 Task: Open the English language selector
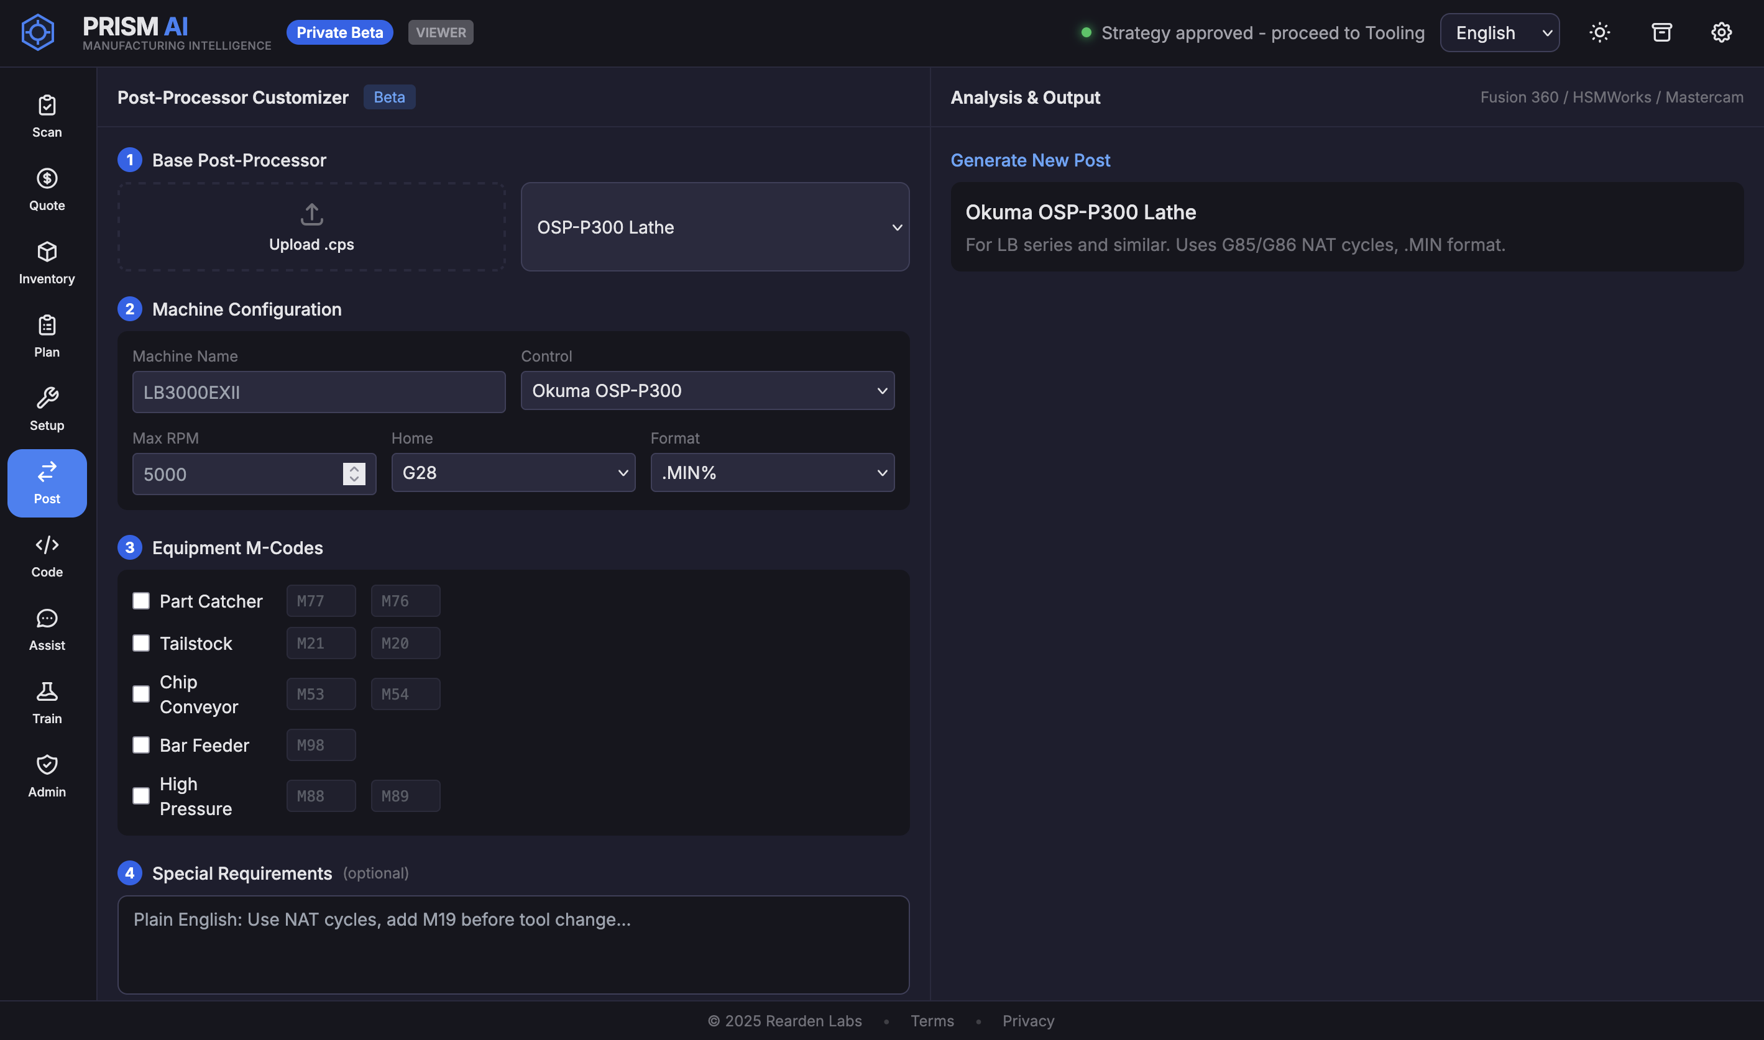(1499, 32)
